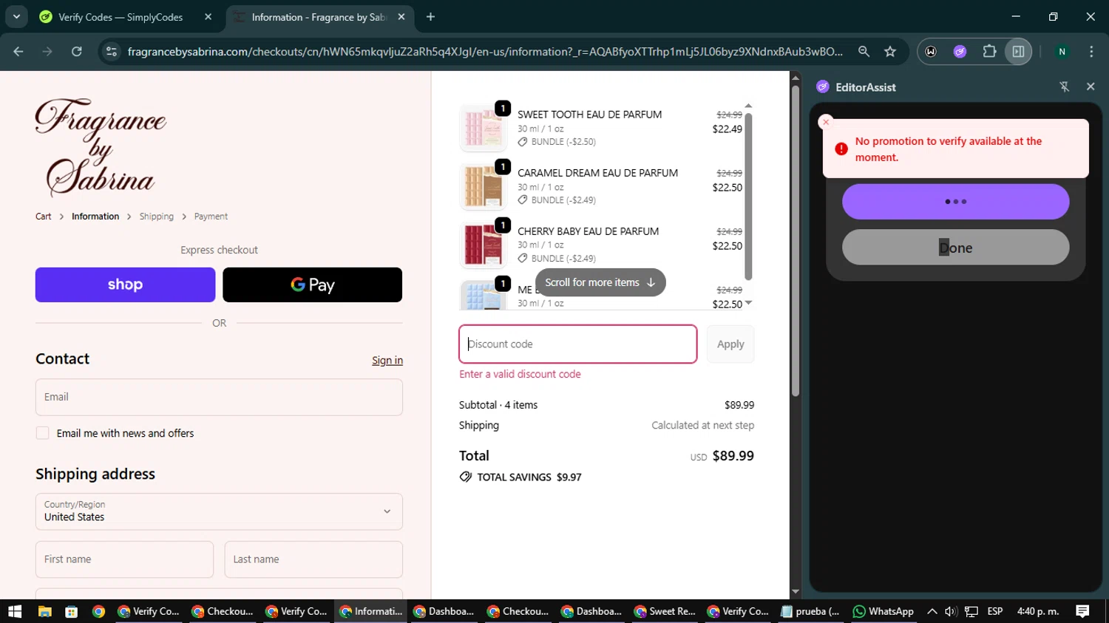Click Enter a valid discount code message
This screenshot has width=1109, height=623.
click(x=520, y=374)
